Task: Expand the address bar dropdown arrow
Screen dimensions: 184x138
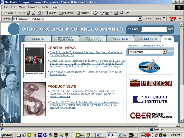Action: [x=140, y=19]
